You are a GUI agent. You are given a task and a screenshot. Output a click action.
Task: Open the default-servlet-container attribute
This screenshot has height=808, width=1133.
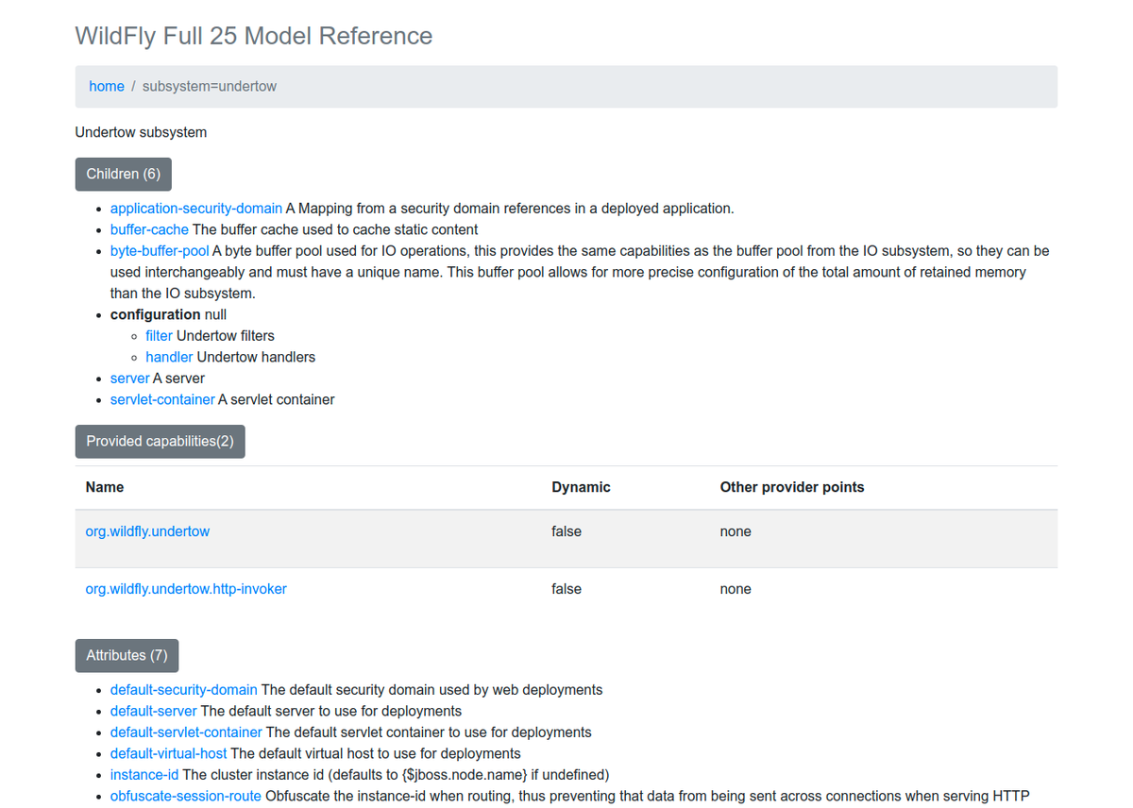coord(185,732)
